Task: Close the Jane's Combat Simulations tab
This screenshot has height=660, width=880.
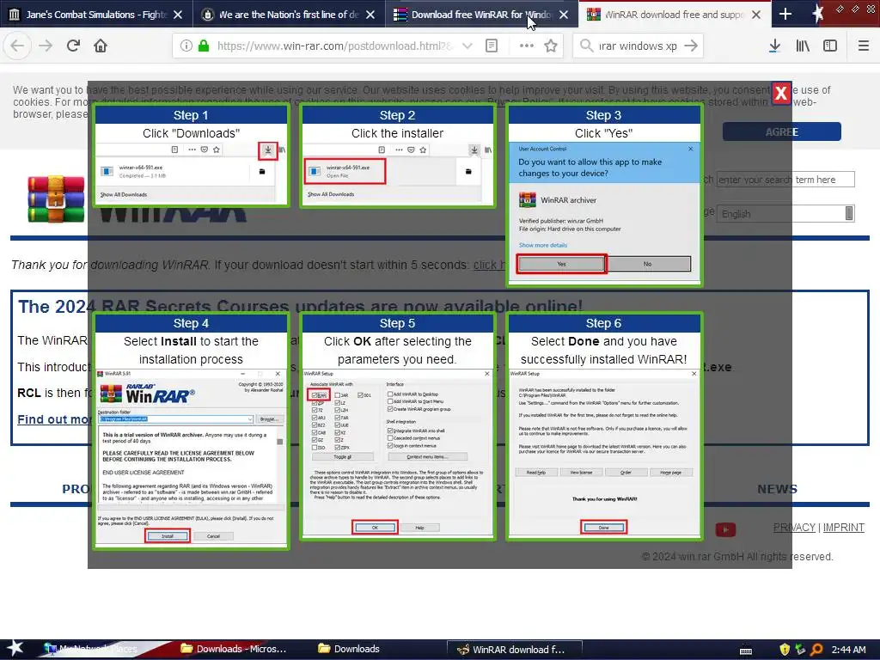Action: (178, 15)
